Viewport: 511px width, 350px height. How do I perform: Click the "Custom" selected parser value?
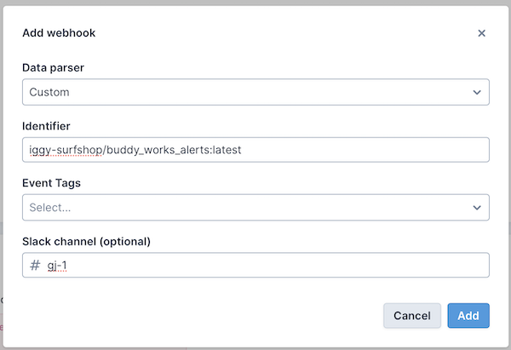coord(49,92)
